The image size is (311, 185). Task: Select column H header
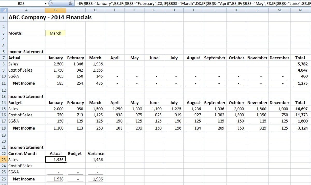174,10
